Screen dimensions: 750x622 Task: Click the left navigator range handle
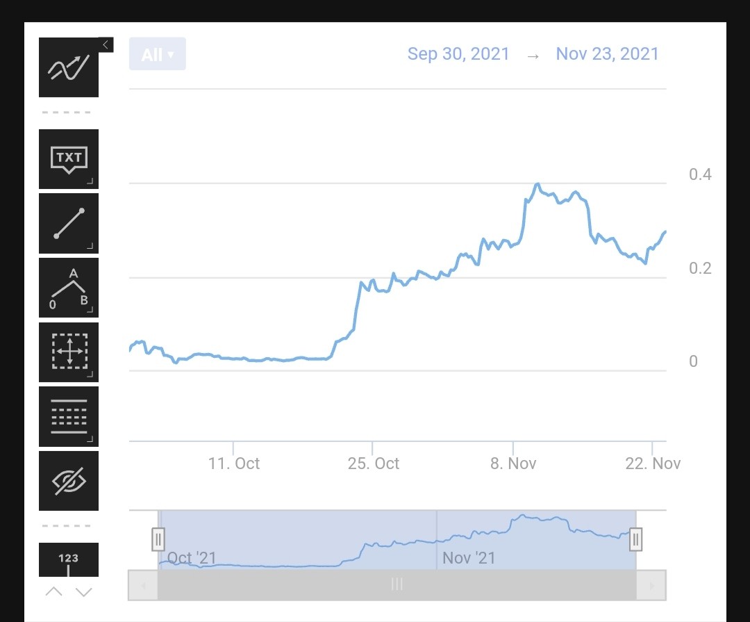158,539
